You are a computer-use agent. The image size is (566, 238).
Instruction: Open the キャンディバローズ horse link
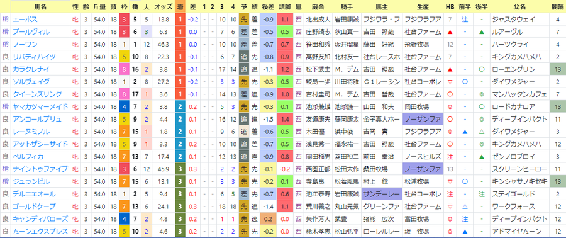pos(40,219)
